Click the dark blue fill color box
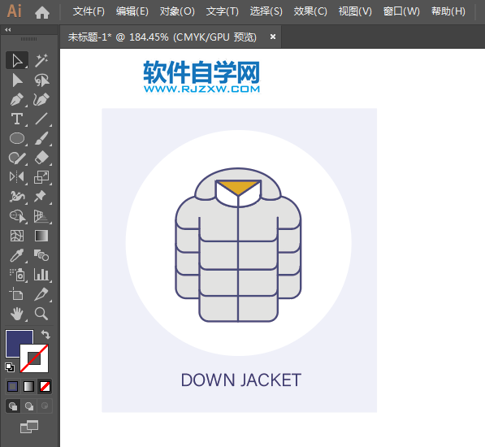Screen dimensions: 485x447 pos(15,340)
